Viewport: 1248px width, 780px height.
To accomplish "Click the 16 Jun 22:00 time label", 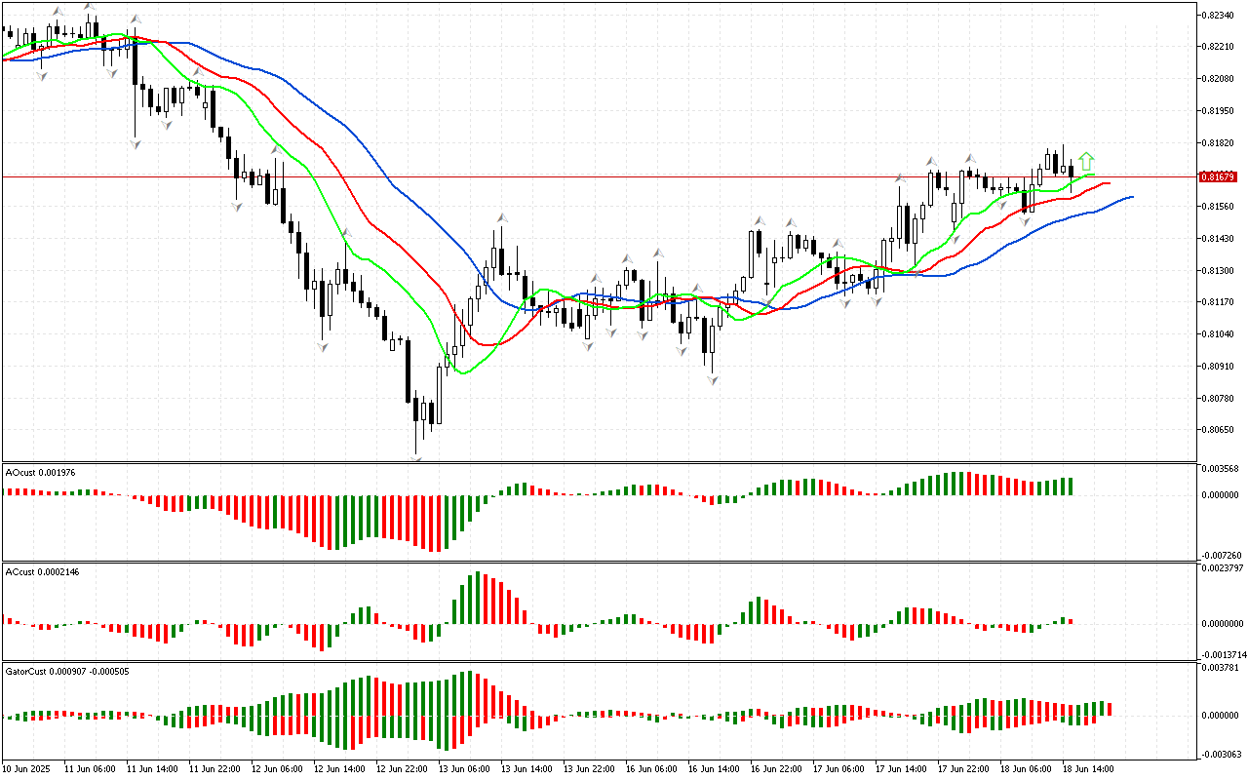I will point(776,768).
